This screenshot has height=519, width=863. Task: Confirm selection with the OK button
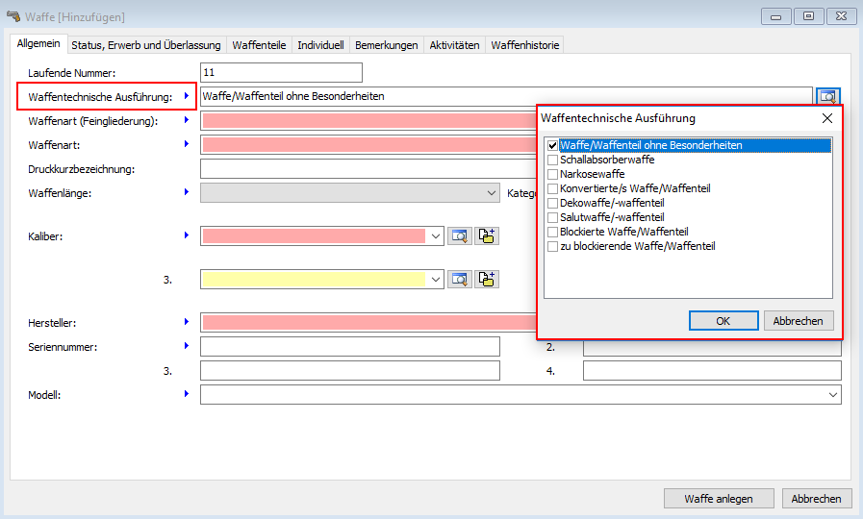pyautogui.click(x=723, y=321)
